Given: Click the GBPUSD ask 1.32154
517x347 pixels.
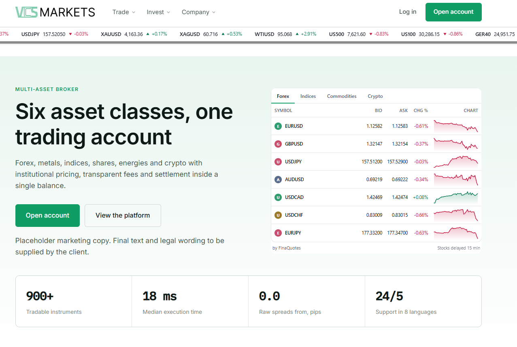Looking at the screenshot, I should (400, 144).
